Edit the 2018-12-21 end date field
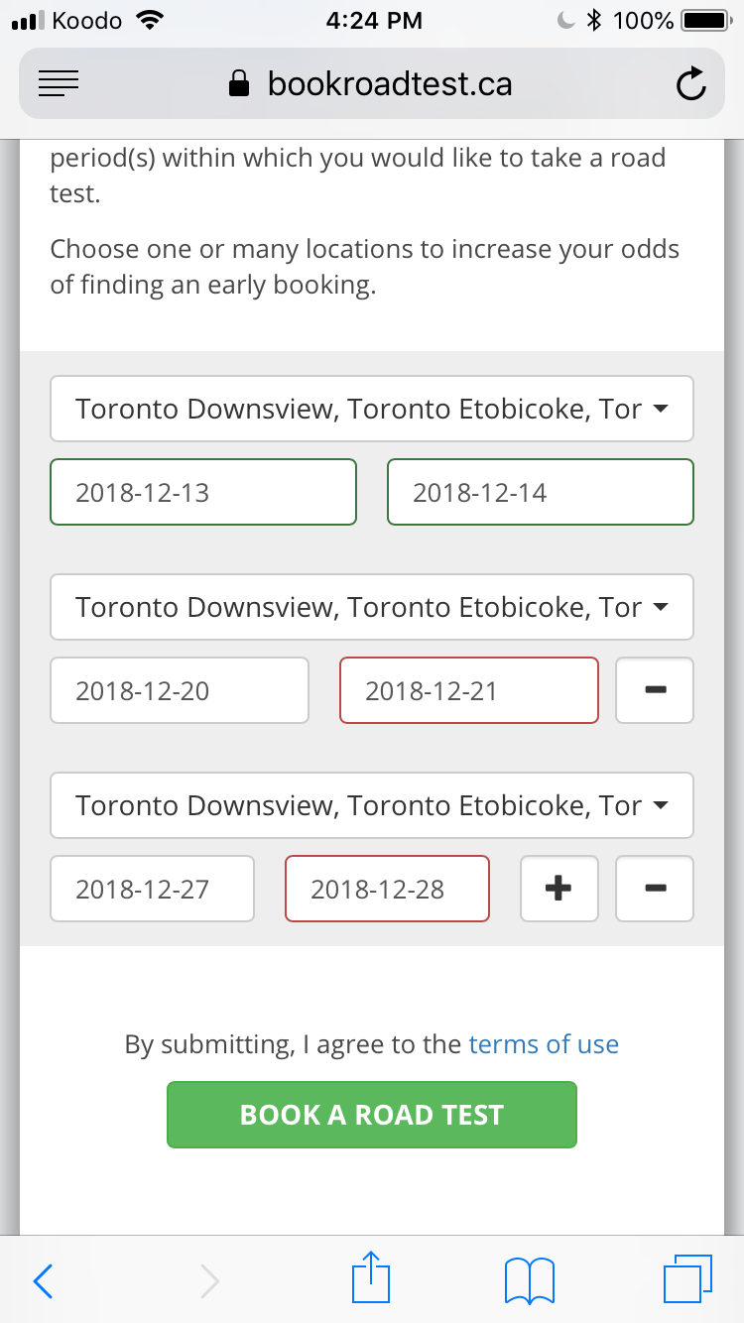Image resolution: width=744 pixels, height=1323 pixels. click(469, 690)
